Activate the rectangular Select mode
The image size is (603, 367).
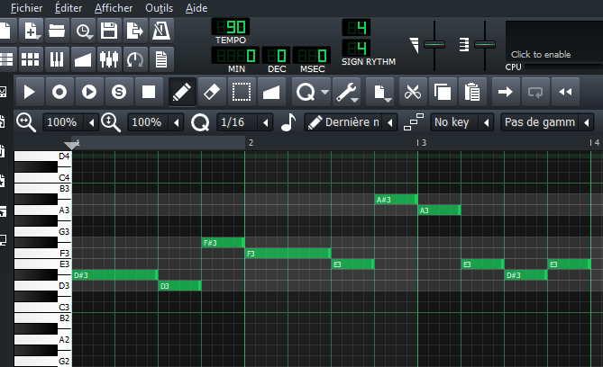[242, 92]
